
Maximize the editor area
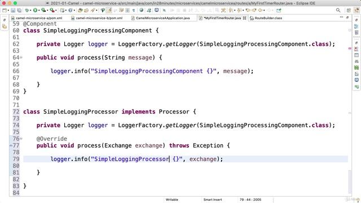(347, 17)
